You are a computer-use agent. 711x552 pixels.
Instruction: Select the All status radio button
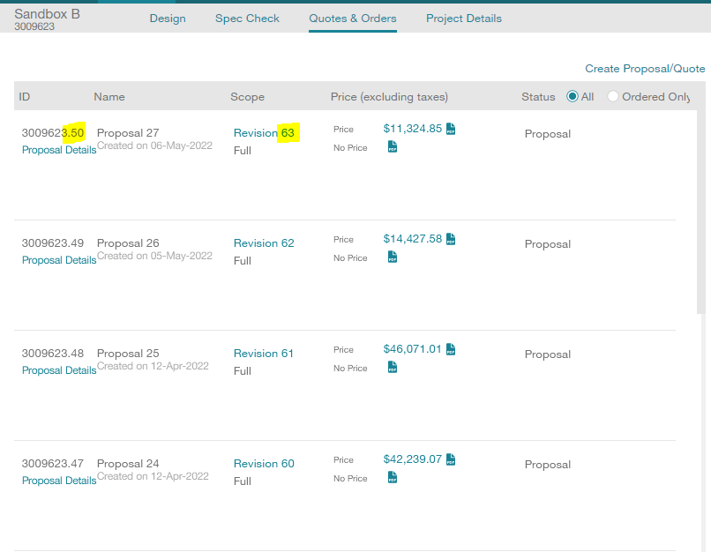coord(573,96)
